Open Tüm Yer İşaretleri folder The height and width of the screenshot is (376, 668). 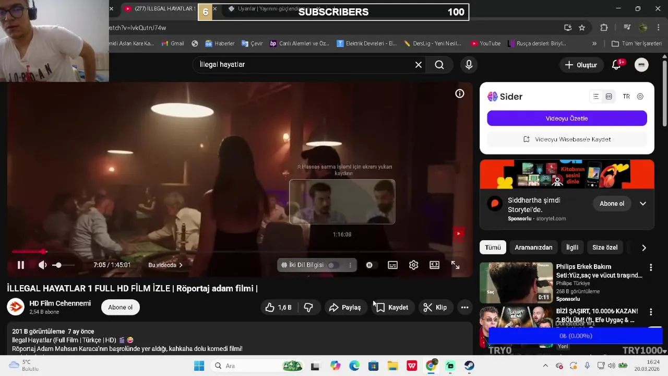[636, 43]
